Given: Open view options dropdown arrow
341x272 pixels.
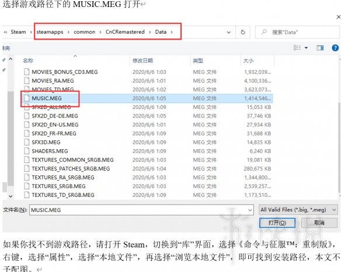Looking at the screenshot, I should pyautogui.click(x=306, y=48).
